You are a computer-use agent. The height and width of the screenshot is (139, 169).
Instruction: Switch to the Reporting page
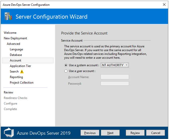(16, 77)
